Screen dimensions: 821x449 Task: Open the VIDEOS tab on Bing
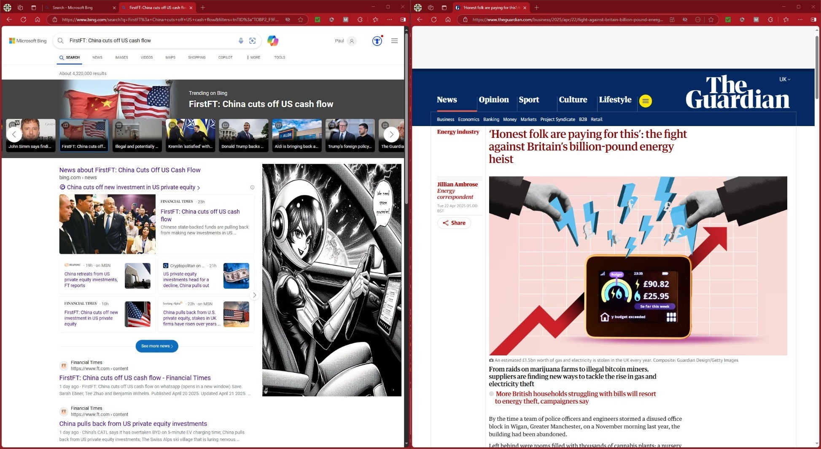[147, 57]
